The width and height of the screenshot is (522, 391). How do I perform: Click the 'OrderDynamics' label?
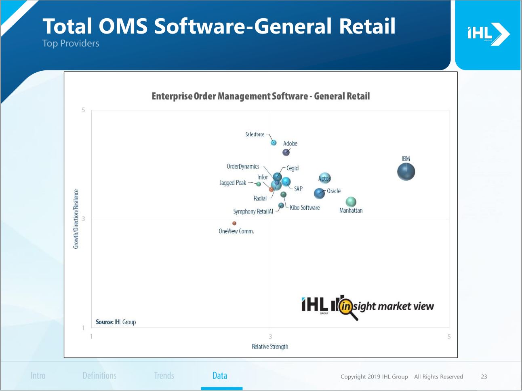coord(243,167)
